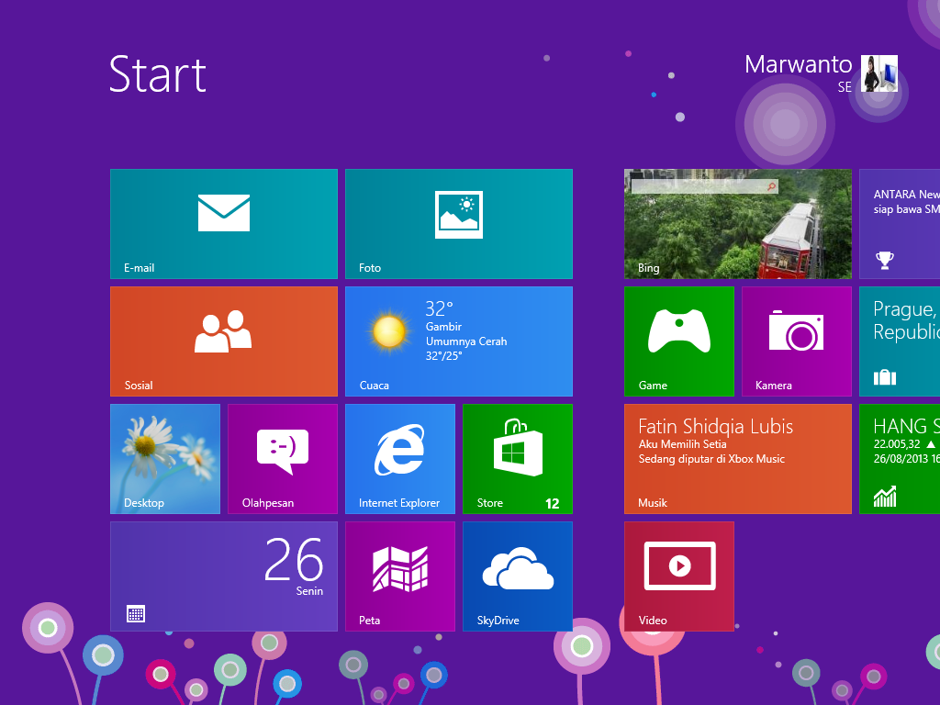Open the Bing tile
Viewport: 940px width, 705px height.
(737, 224)
